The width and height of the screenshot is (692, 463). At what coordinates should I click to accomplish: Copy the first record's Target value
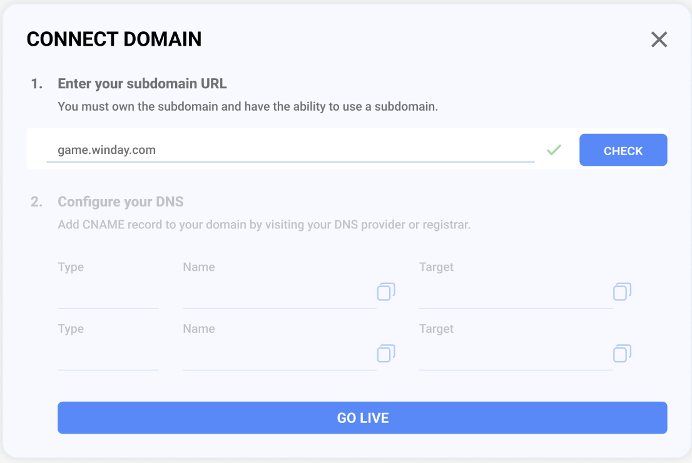[x=622, y=292]
